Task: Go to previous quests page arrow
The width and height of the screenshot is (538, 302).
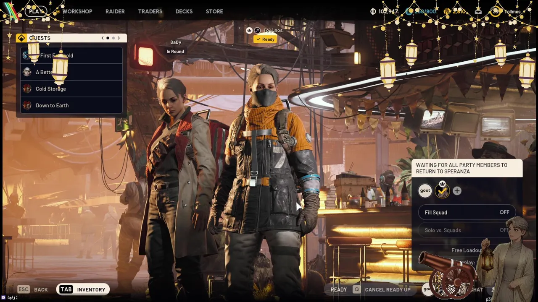Action: [x=102, y=38]
